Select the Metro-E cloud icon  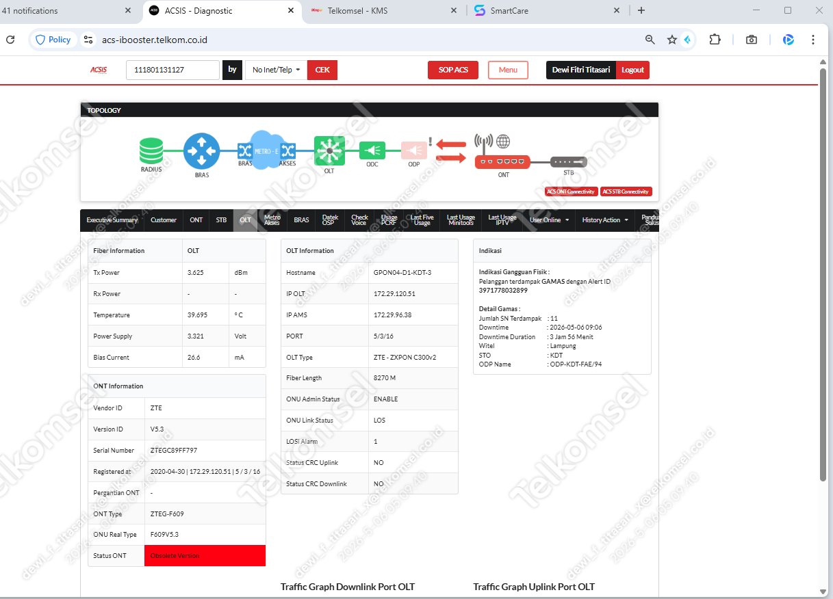pyautogui.click(x=267, y=150)
